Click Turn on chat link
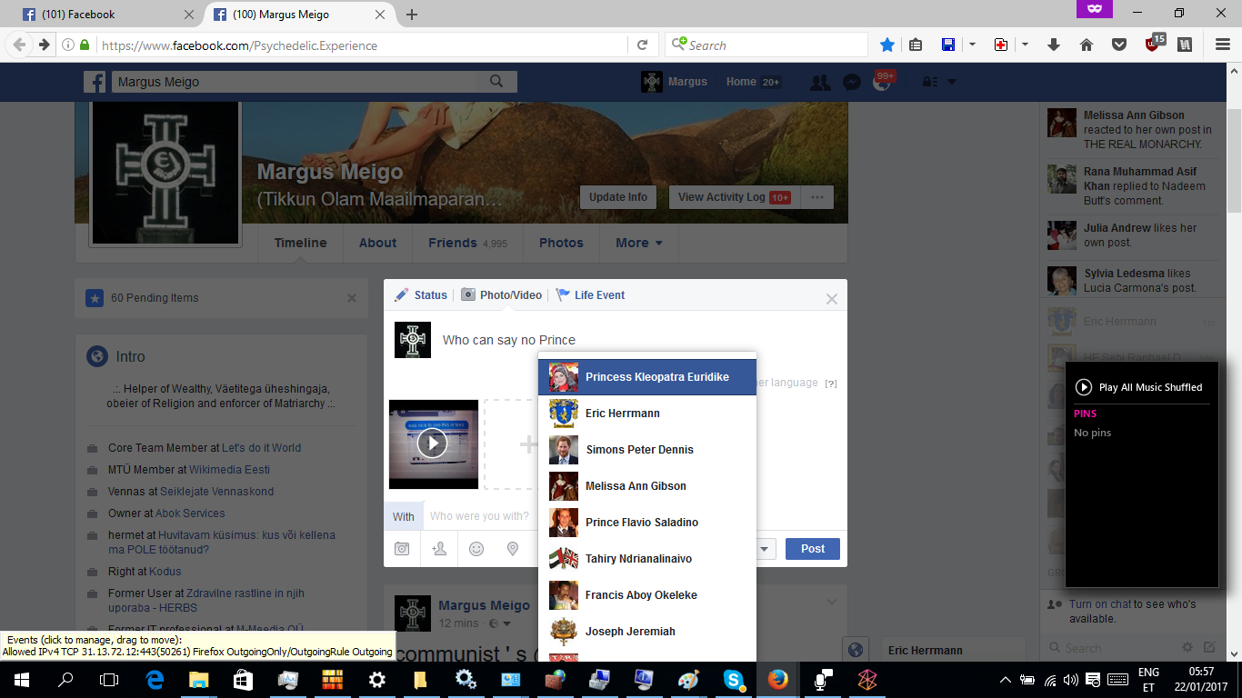Viewport: 1242px width, 698px height. pyautogui.click(x=1100, y=604)
